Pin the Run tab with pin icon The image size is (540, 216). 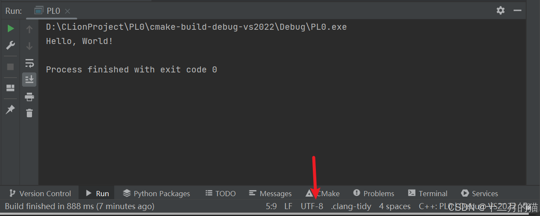10,109
